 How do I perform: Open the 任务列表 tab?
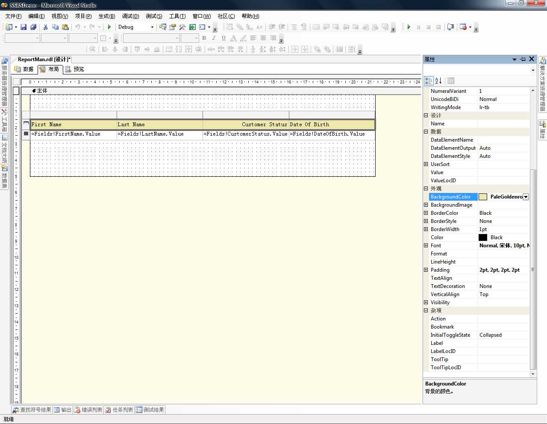(120, 410)
